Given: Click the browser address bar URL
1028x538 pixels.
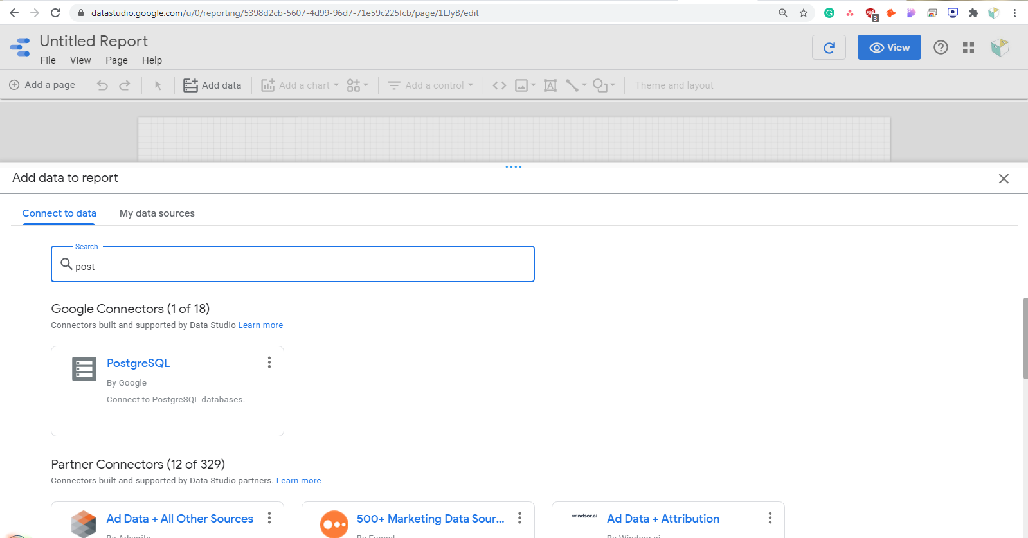Looking at the screenshot, I should [x=285, y=13].
